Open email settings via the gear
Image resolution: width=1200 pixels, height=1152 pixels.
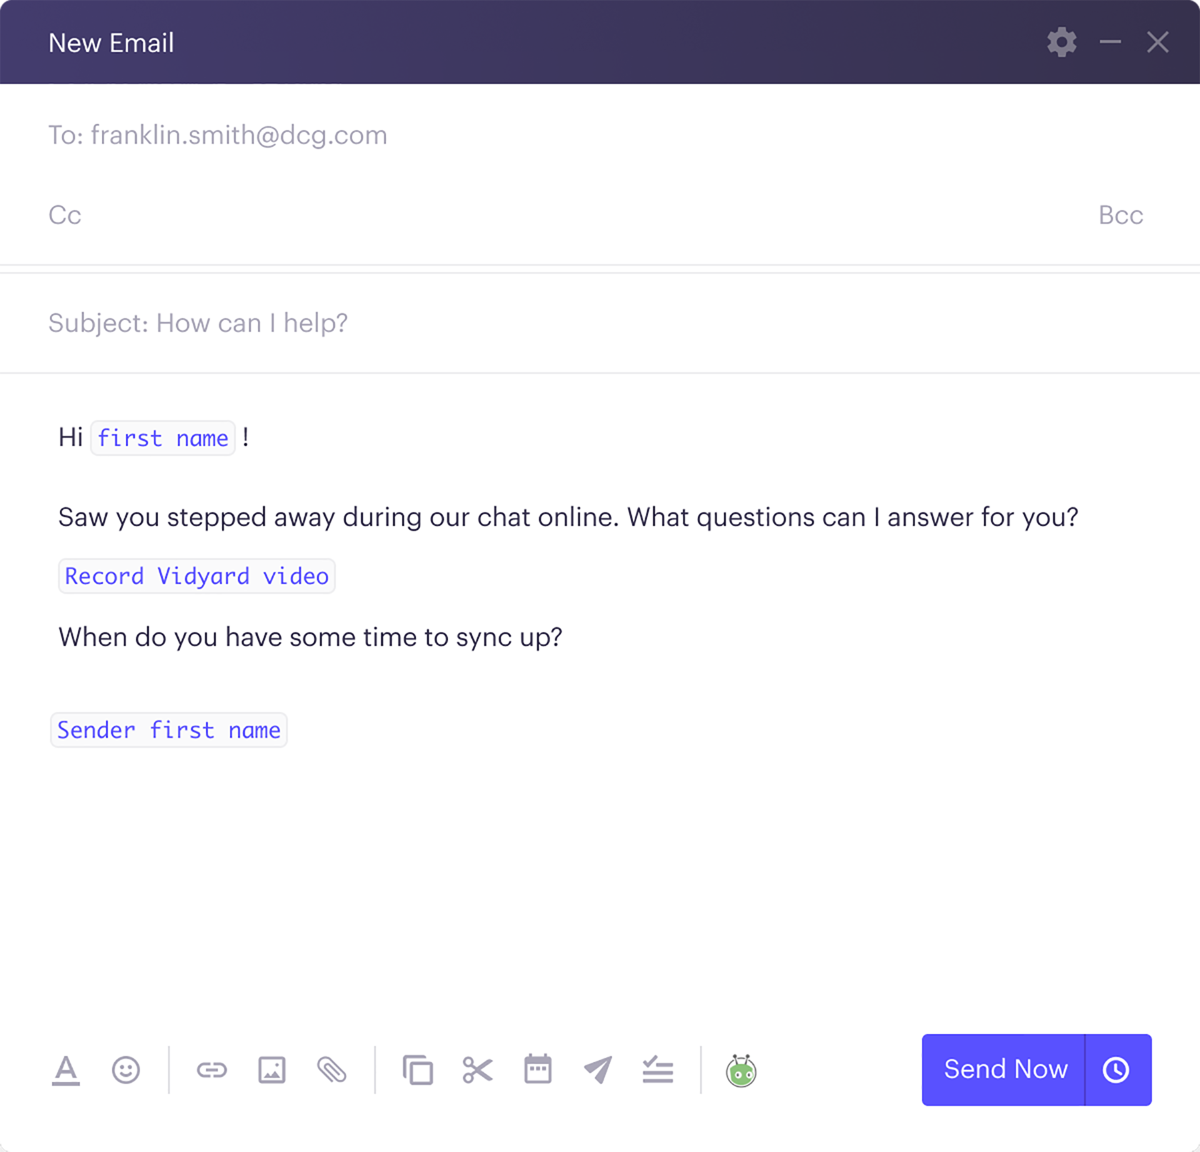coord(1061,42)
